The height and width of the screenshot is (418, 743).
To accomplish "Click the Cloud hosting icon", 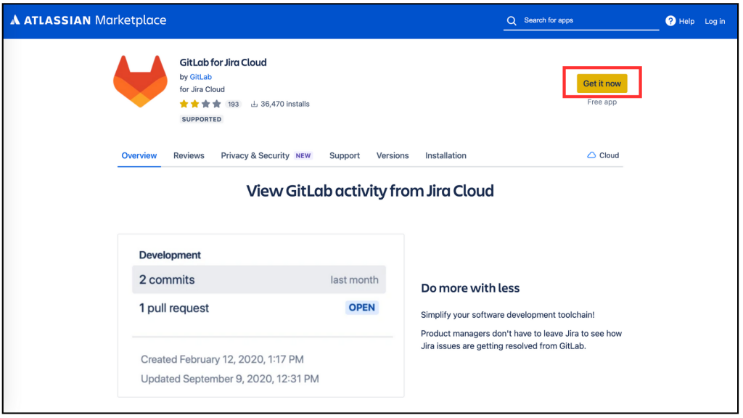I will click(x=591, y=155).
